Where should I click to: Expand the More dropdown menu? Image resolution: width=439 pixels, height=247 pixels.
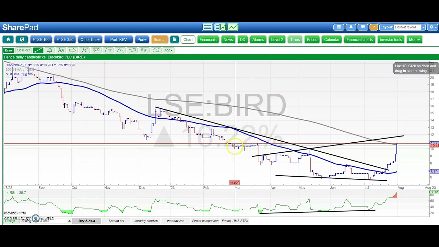pyautogui.click(x=414, y=39)
